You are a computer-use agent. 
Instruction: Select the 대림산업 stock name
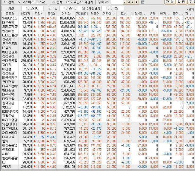8,99
